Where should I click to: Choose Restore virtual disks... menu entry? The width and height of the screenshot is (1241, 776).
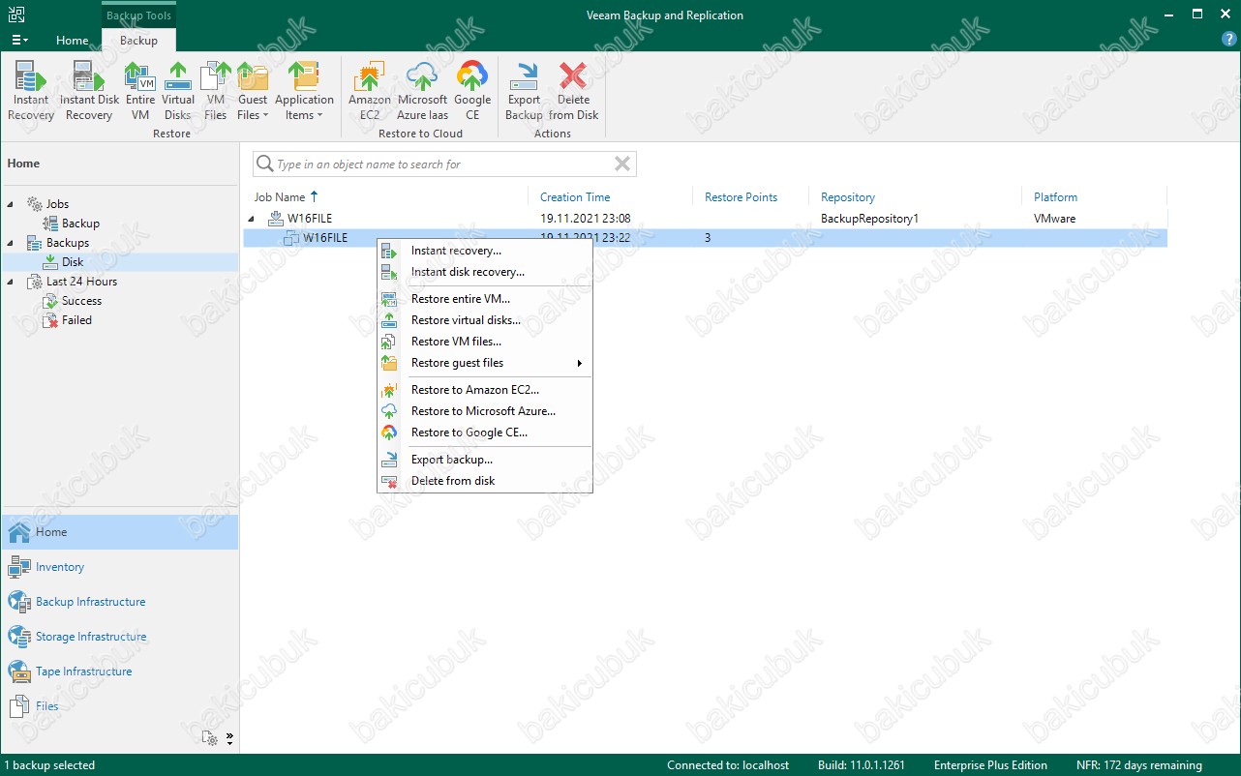point(484,320)
